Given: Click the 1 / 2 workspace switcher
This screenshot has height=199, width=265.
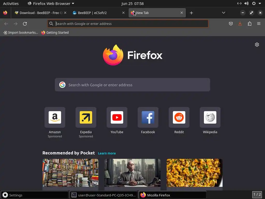Looking at the screenshot, I should (x=257, y=194).
